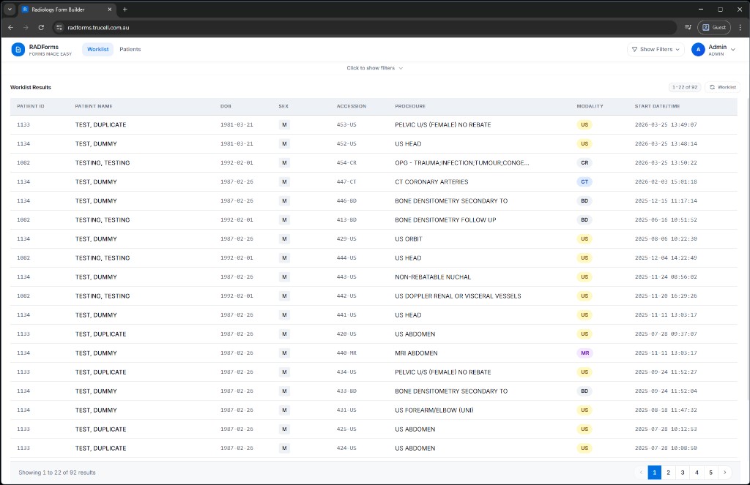Select the 'CT CORONARY ARTERIES' procedure

click(431, 182)
